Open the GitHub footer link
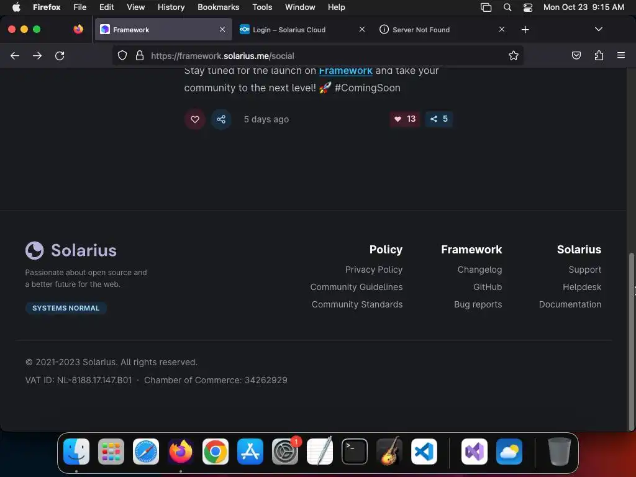Viewport: 636px width, 477px height. pyautogui.click(x=488, y=287)
